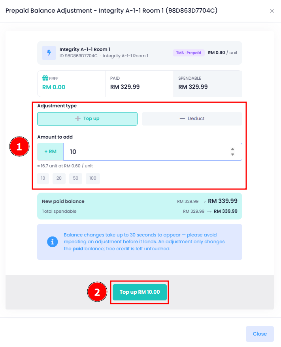Choose the 10 quick amount chip
This screenshot has width=281, height=347.
pos(43,178)
